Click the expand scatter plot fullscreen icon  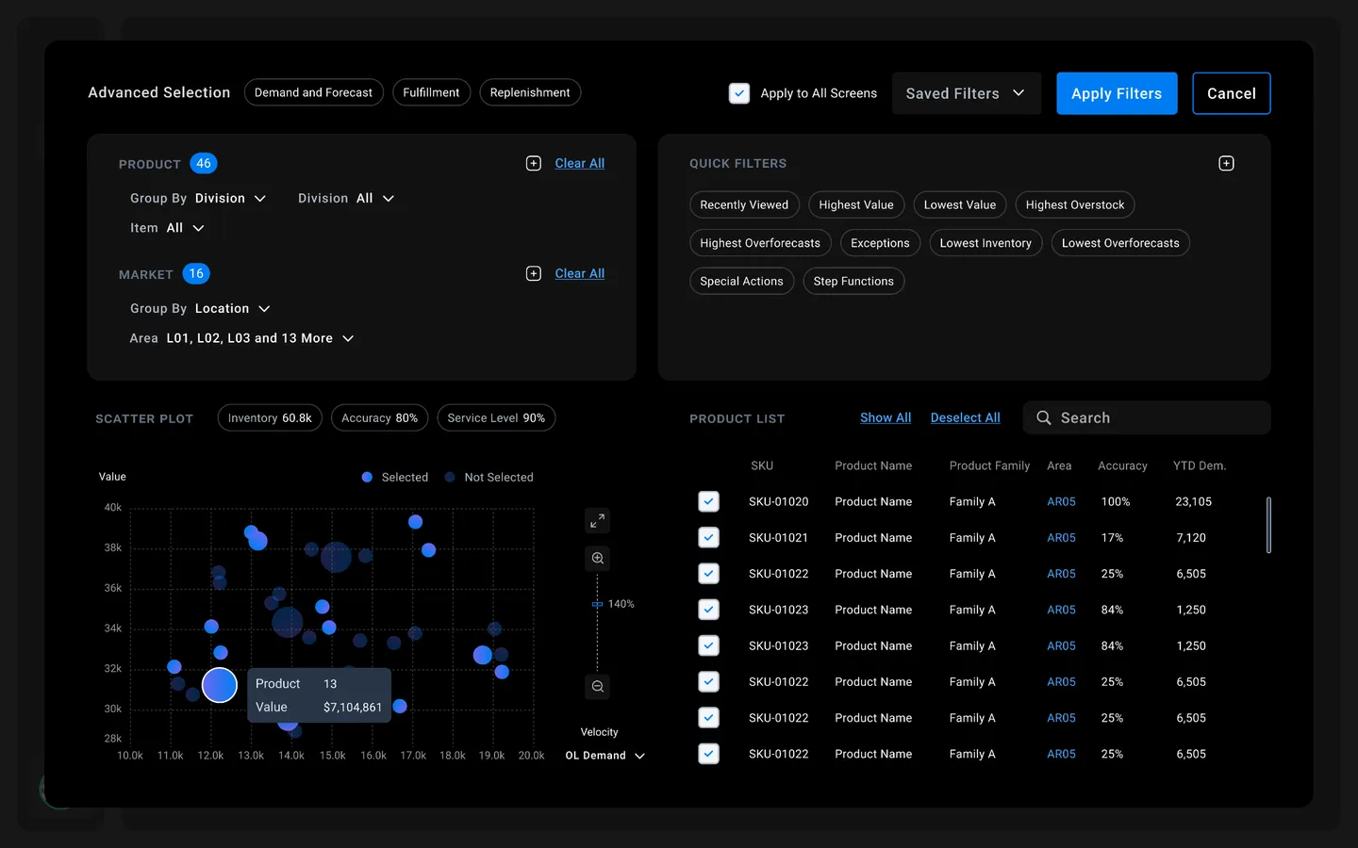(597, 521)
